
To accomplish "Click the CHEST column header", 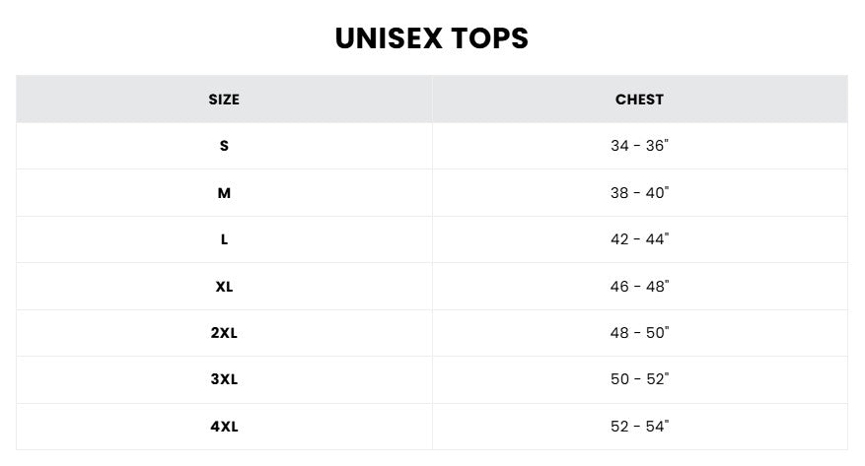I will (x=639, y=100).
